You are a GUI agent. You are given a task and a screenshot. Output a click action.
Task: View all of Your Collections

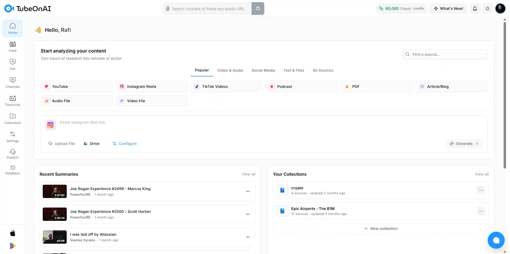coord(482,174)
